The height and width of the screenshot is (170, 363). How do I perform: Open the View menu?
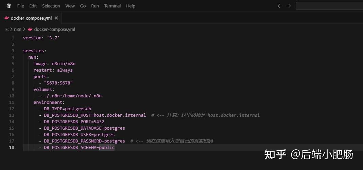coord(70,6)
